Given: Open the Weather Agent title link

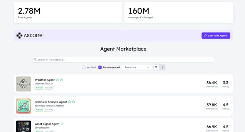Looking at the screenshot, I should click(x=45, y=80).
